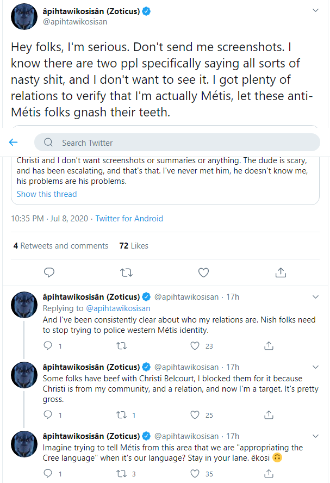Reply to the main tweet
330x483 pixels.
pos(49,272)
